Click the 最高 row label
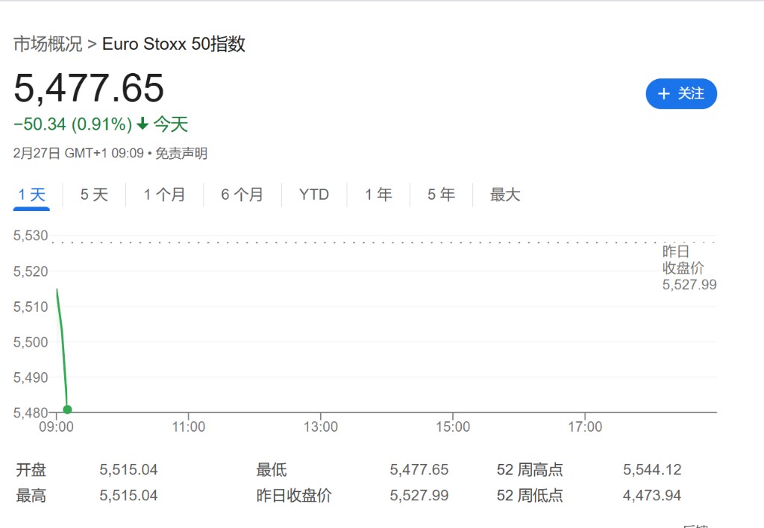 [x=31, y=496]
